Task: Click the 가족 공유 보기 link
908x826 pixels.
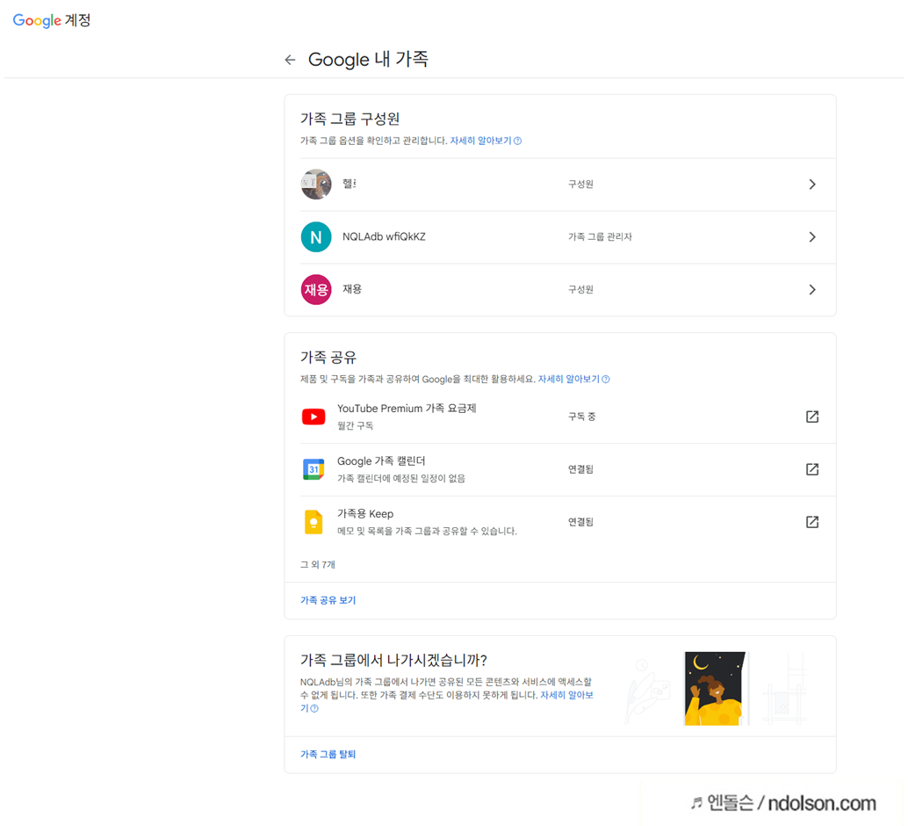Action: (x=328, y=600)
